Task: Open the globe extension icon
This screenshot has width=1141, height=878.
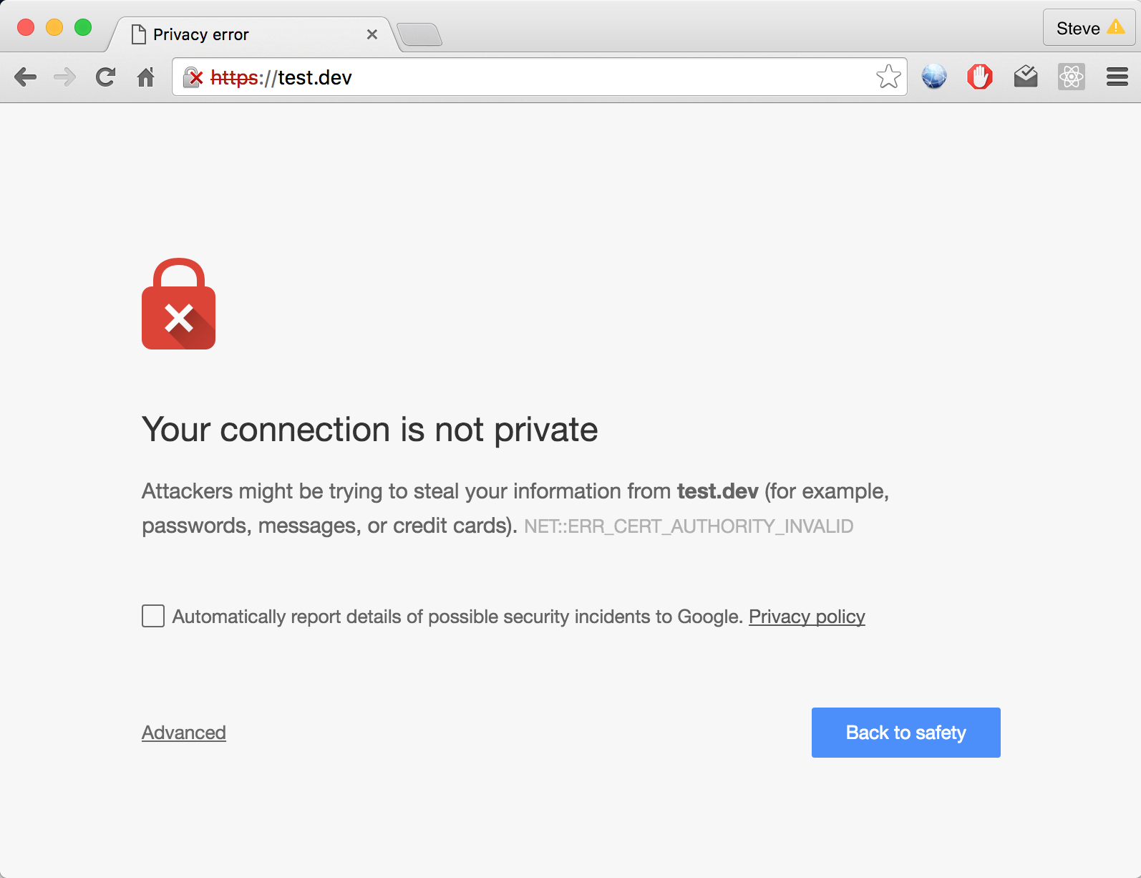Action: tap(934, 77)
